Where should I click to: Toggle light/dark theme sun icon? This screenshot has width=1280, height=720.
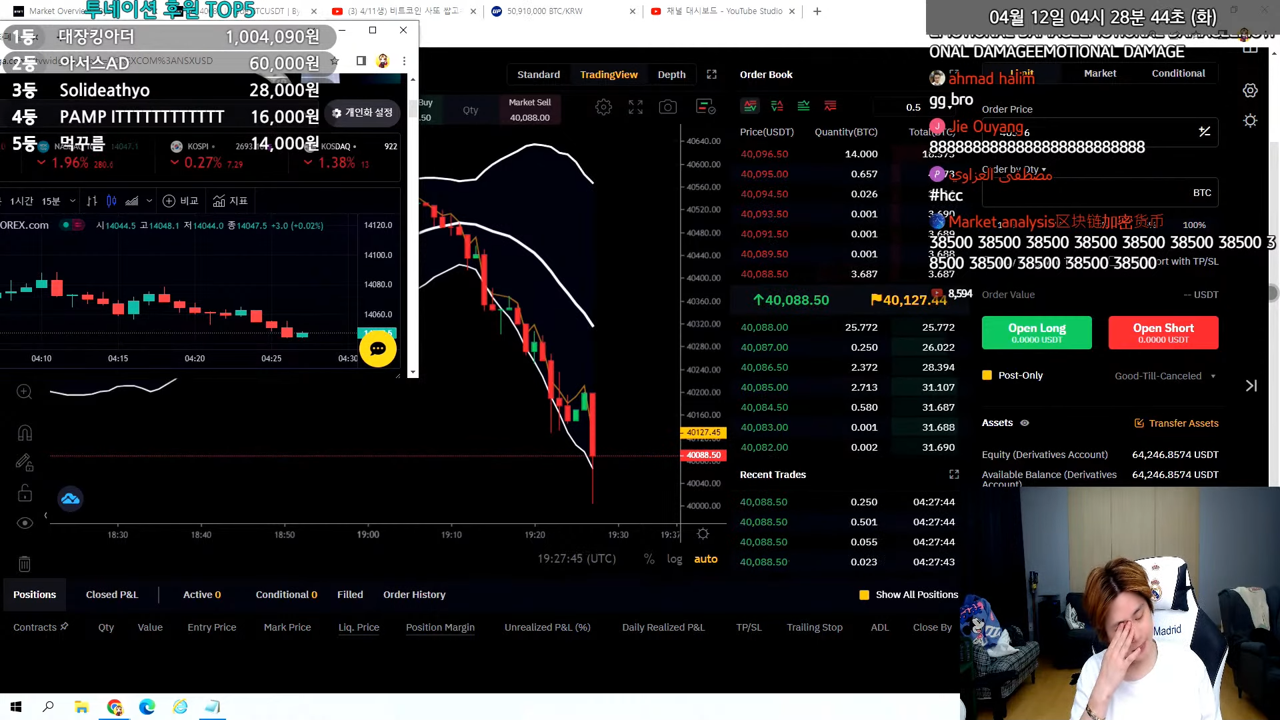click(x=1250, y=121)
